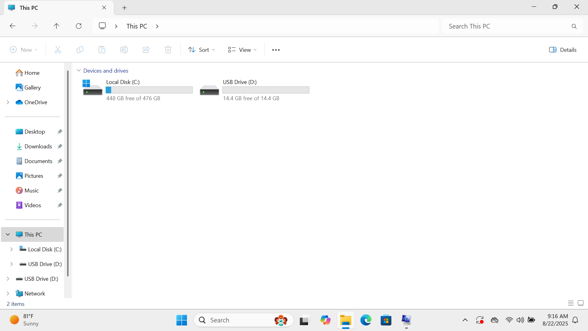Click the PC monitor icon in address bar
This screenshot has width=588, height=331.
click(x=102, y=26)
